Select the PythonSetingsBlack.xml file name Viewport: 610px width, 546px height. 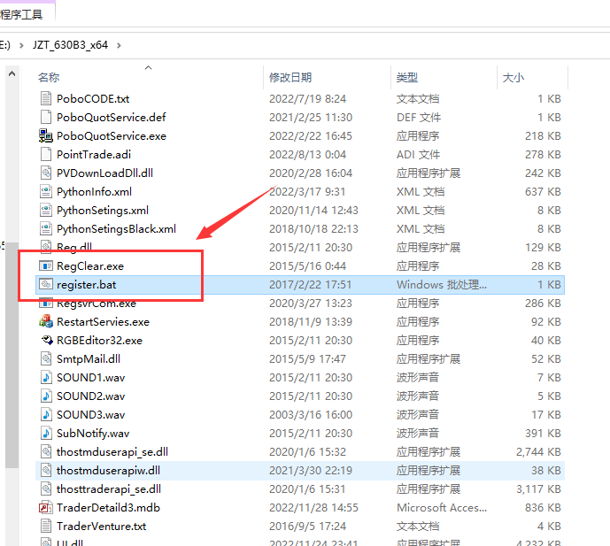(116, 229)
